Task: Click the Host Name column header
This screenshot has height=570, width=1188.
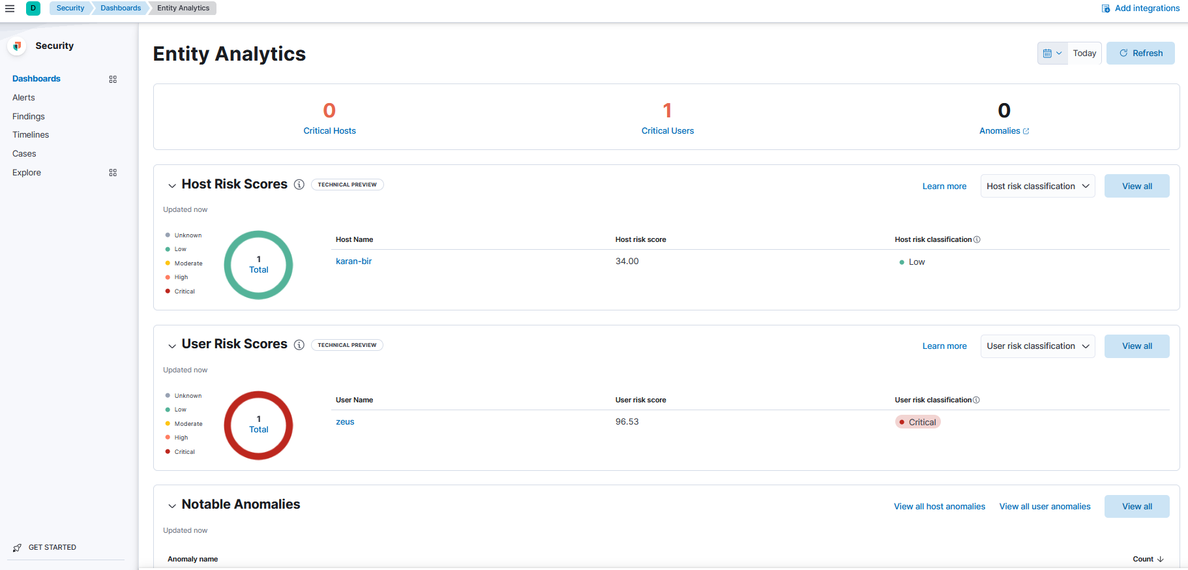Action: tap(354, 240)
